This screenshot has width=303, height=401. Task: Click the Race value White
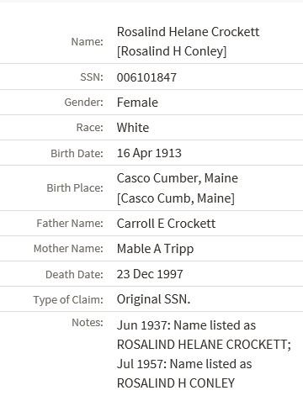coord(133,128)
